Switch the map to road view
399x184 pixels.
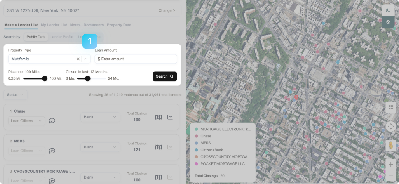point(388,10)
